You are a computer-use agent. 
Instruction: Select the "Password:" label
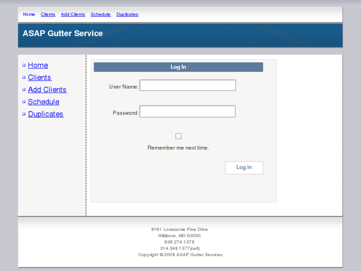tap(126, 113)
